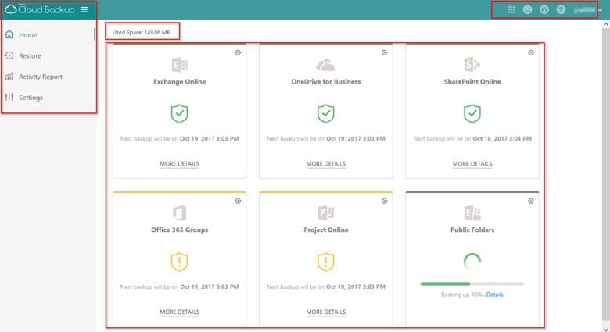
Task: Expand the user account dropdown arrow
Action: [x=601, y=10]
